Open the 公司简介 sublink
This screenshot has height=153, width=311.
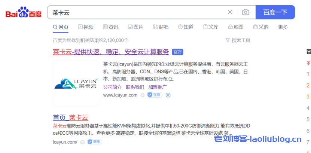(112, 87)
